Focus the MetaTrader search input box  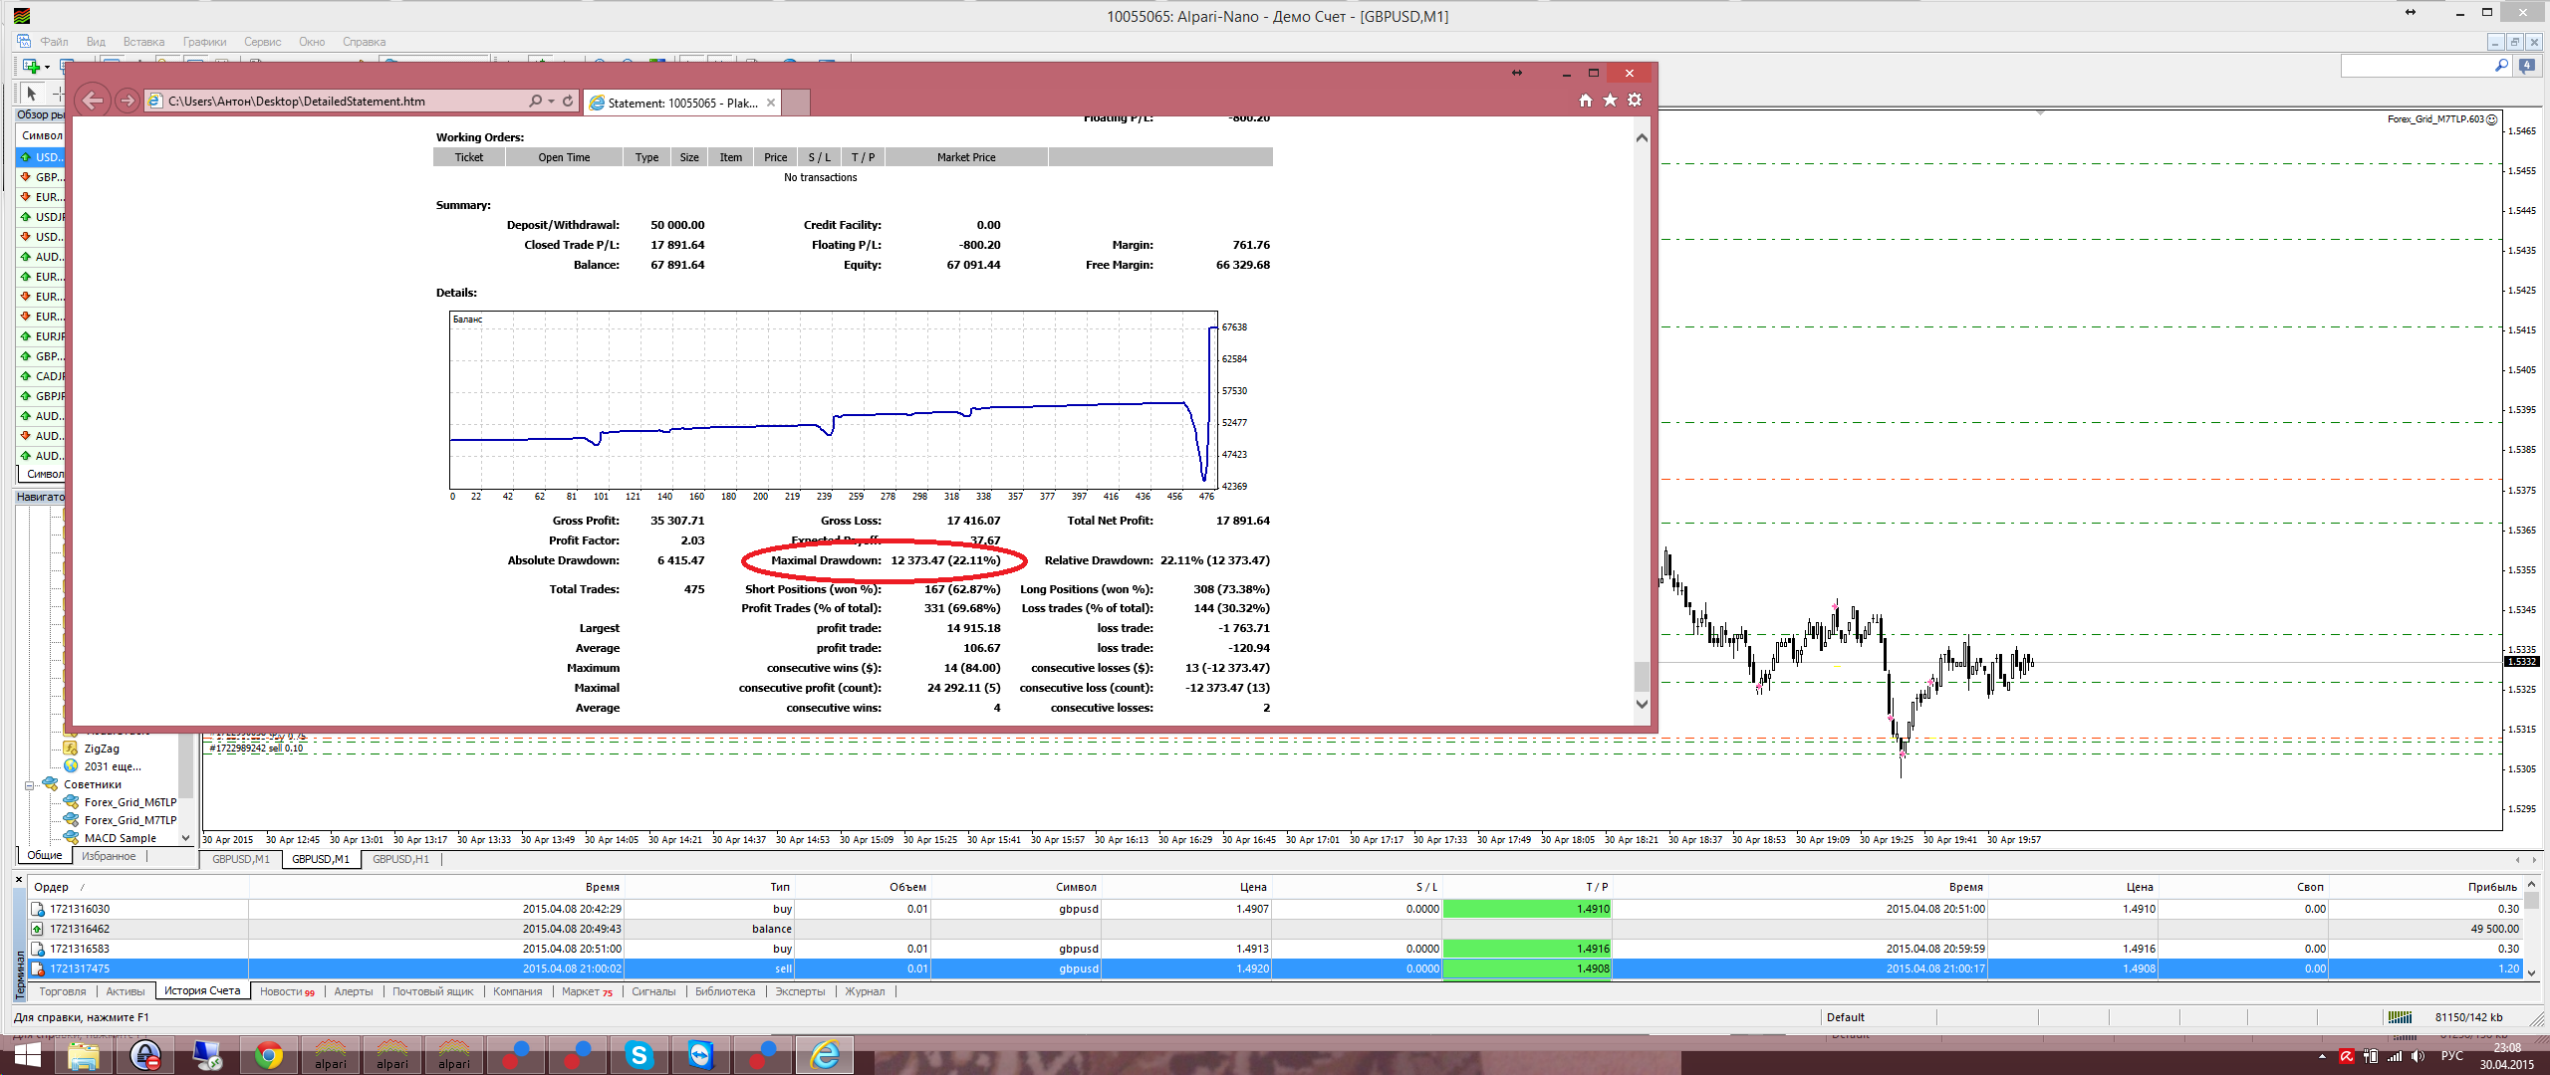click(x=2417, y=65)
